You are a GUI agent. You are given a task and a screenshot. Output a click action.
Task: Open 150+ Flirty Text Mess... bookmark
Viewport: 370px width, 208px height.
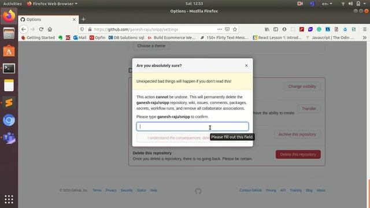(225, 38)
